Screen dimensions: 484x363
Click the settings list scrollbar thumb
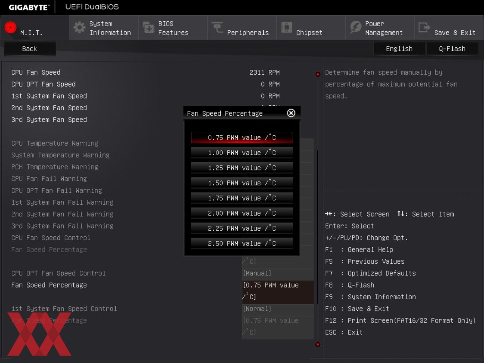pyautogui.click(x=317, y=227)
